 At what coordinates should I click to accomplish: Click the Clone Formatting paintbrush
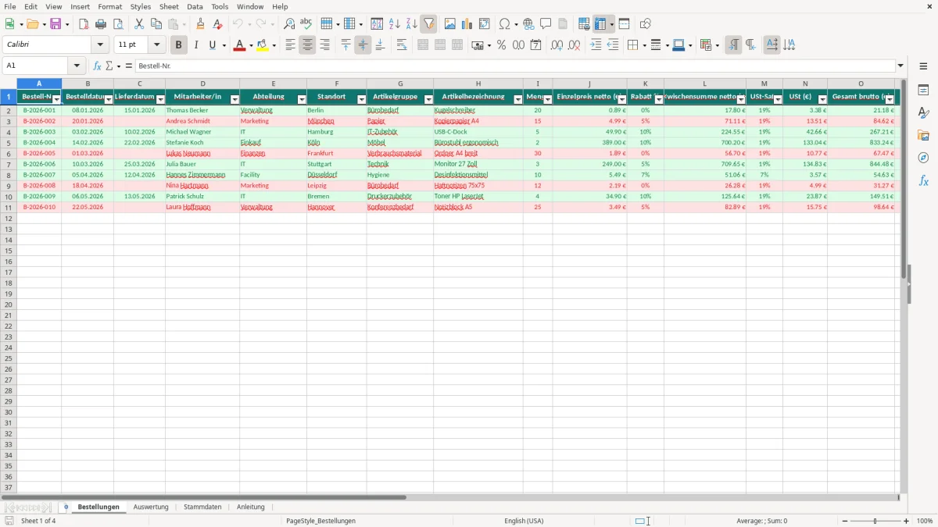point(201,24)
